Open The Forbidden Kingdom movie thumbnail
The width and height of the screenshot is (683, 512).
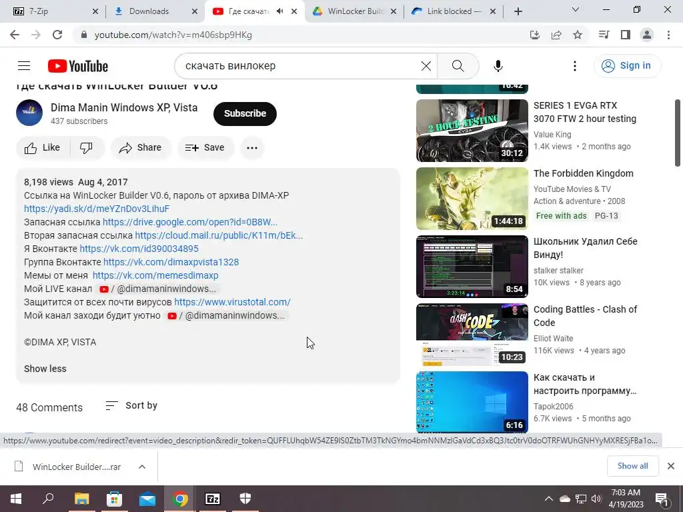(x=472, y=199)
